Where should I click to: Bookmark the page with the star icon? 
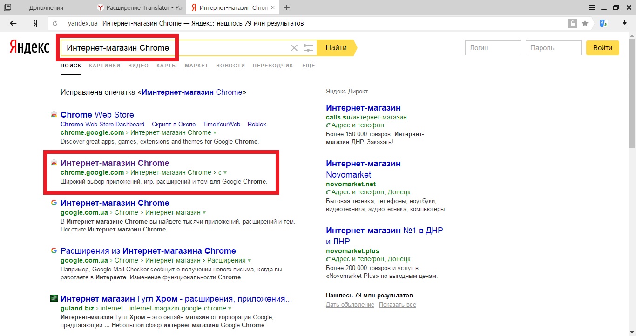point(585,23)
